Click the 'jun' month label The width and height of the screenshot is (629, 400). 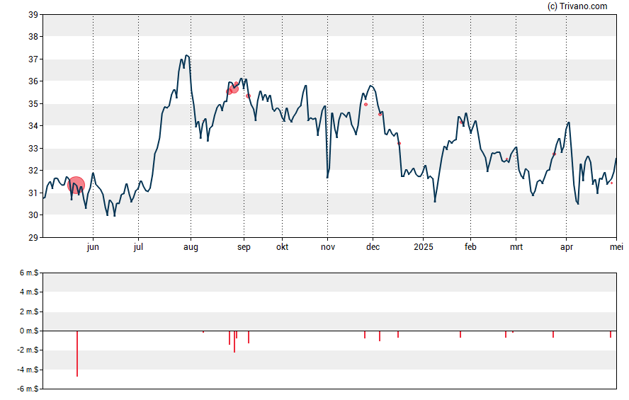[93, 247]
